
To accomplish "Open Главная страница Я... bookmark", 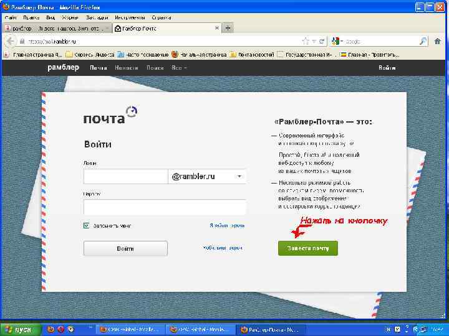I will [x=33, y=54].
